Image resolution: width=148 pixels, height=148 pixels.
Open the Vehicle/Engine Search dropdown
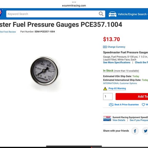(133, 14)
